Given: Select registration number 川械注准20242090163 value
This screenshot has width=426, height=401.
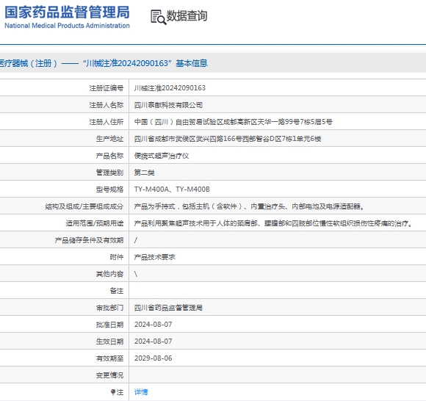Looking at the screenshot, I should pyautogui.click(x=170, y=88).
